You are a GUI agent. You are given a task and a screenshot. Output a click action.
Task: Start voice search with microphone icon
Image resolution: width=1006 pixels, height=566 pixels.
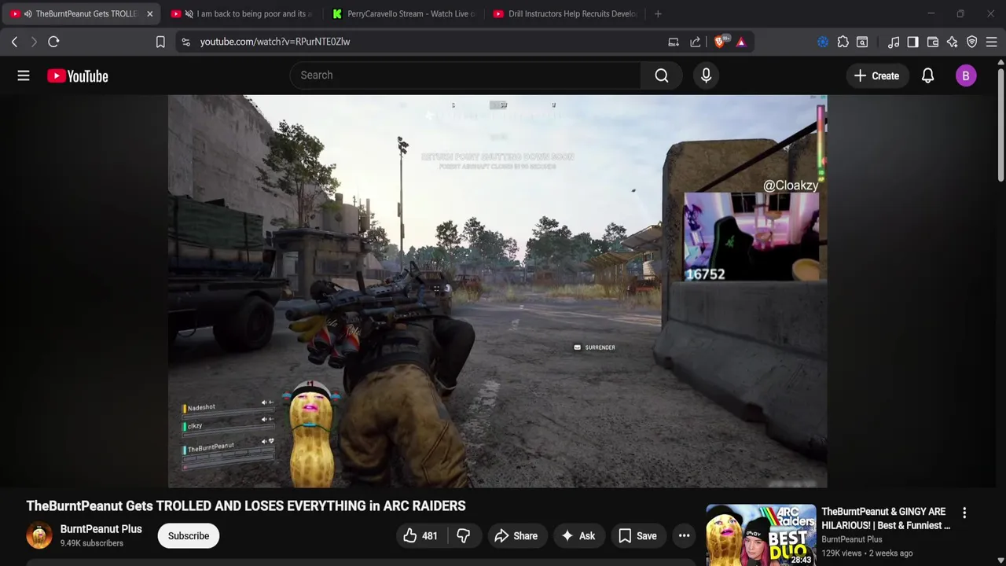coord(706,75)
